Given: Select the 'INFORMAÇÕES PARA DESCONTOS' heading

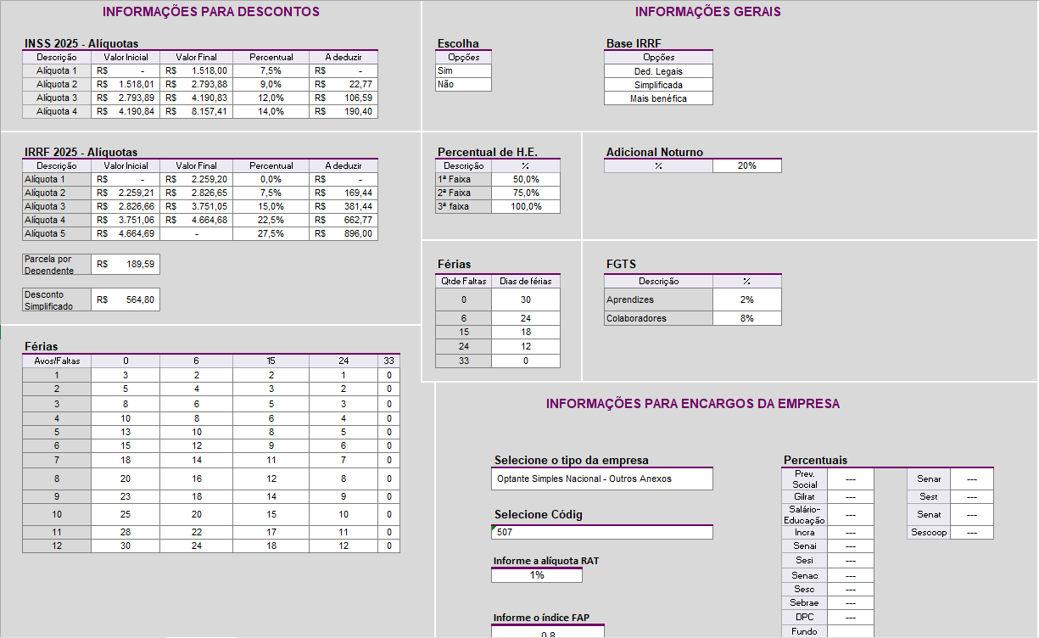Looking at the screenshot, I should 211,12.
